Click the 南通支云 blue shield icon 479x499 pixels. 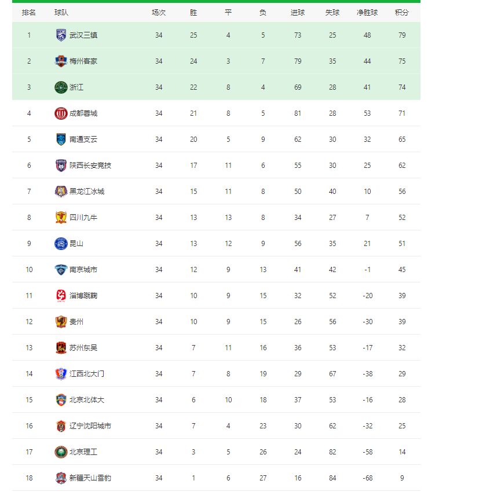coord(61,140)
